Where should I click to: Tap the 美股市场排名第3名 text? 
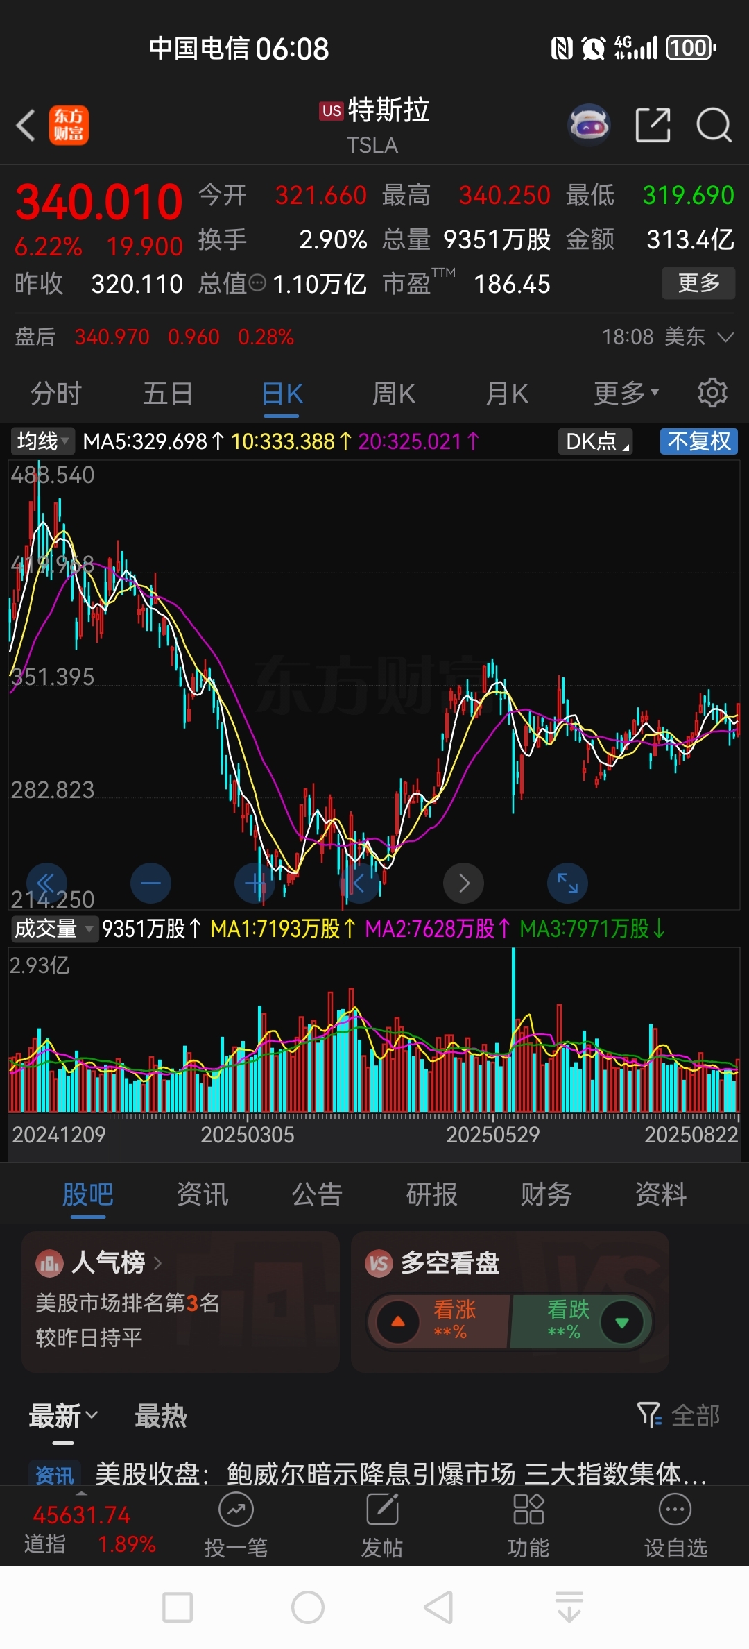(x=128, y=1303)
